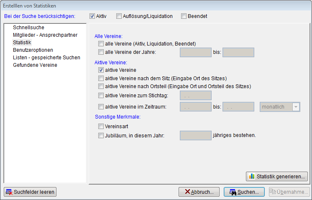Go to Benutzeroptionen in the sidebar
This screenshot has height=200, width=312.
[x=33, y=50]
